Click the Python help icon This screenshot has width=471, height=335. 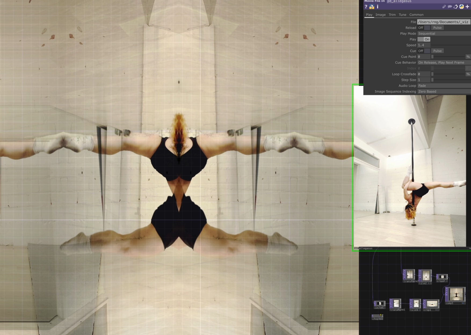coord(372,7)
